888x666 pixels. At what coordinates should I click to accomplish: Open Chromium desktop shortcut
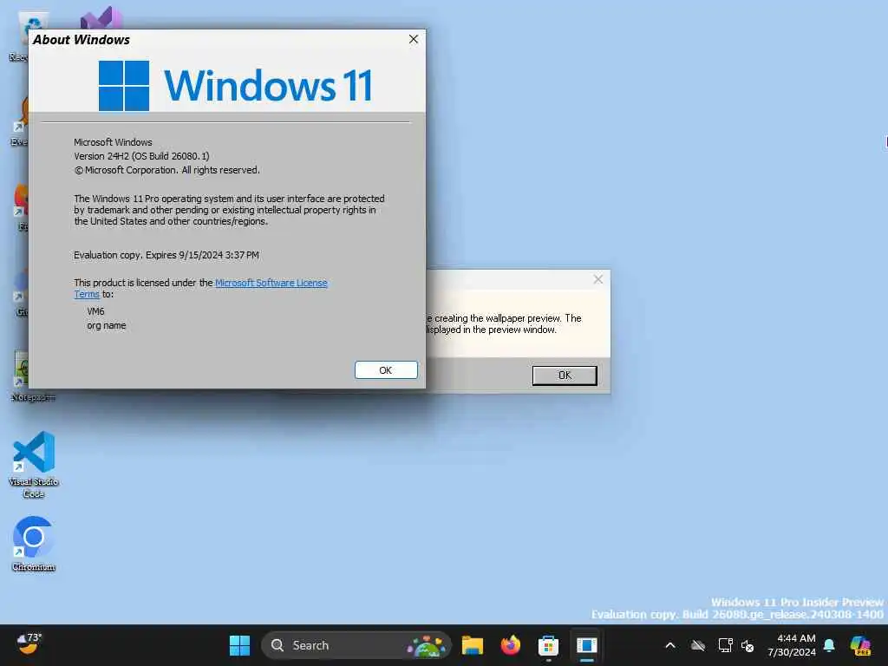pos(34,544)
